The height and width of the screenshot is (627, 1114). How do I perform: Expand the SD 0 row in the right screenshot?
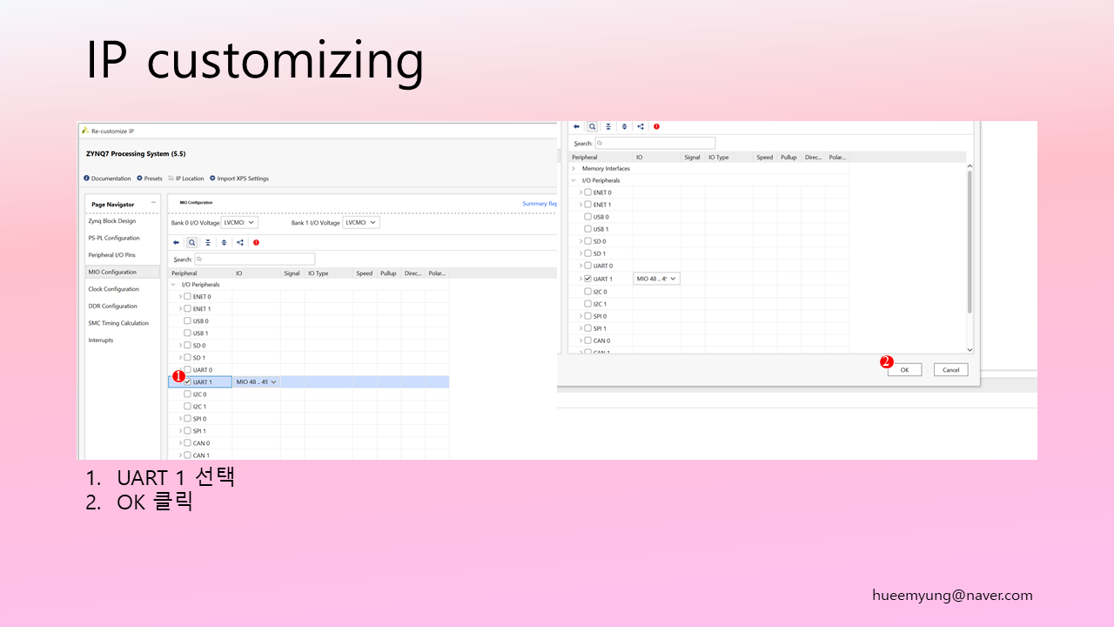[580, 241]
